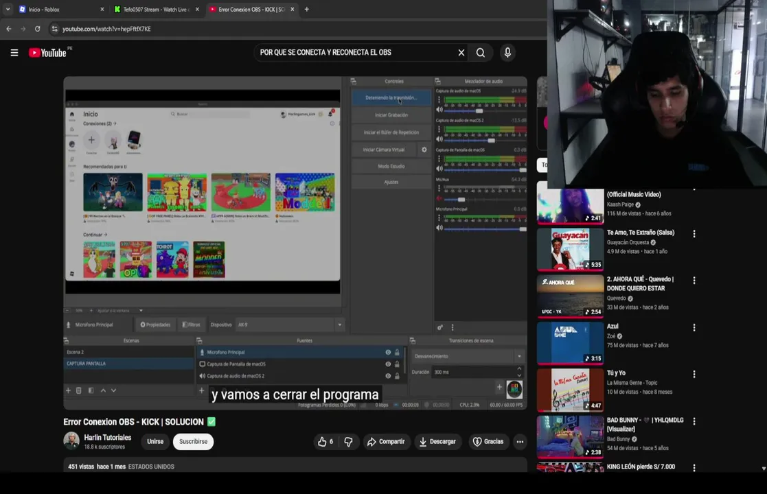The width and height of the screenshot is (767, 494).
Task: Mute the Microfono Principal mixer channel
Action: [x=439, y=228]
